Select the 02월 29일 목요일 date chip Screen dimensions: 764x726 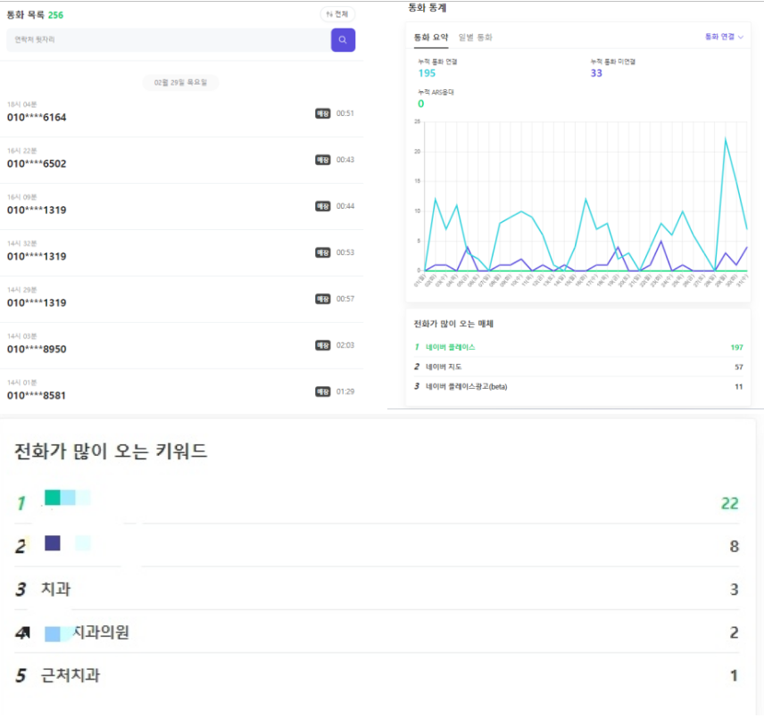click(x=181, y=82)
